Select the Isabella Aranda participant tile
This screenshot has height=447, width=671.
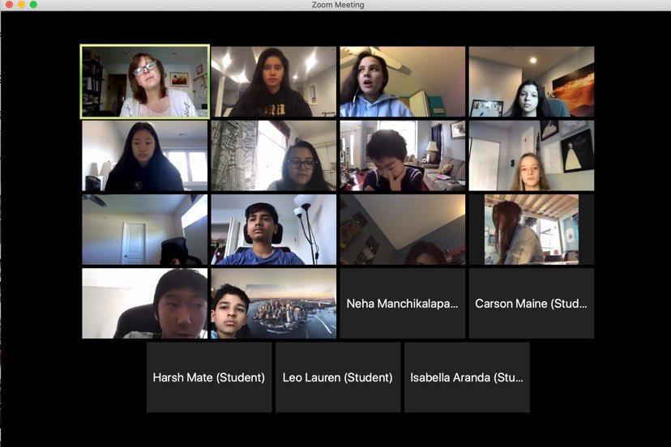coord(467,377)
